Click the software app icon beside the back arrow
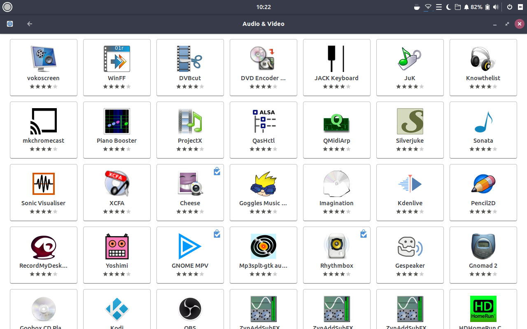This screenshot has height=329, width=527. click(10, 24)
